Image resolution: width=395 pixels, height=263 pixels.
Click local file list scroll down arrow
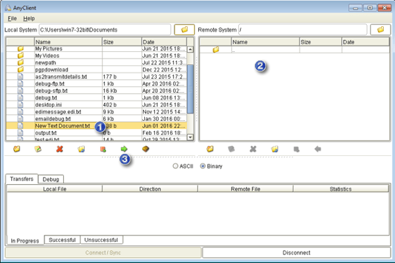190,137
